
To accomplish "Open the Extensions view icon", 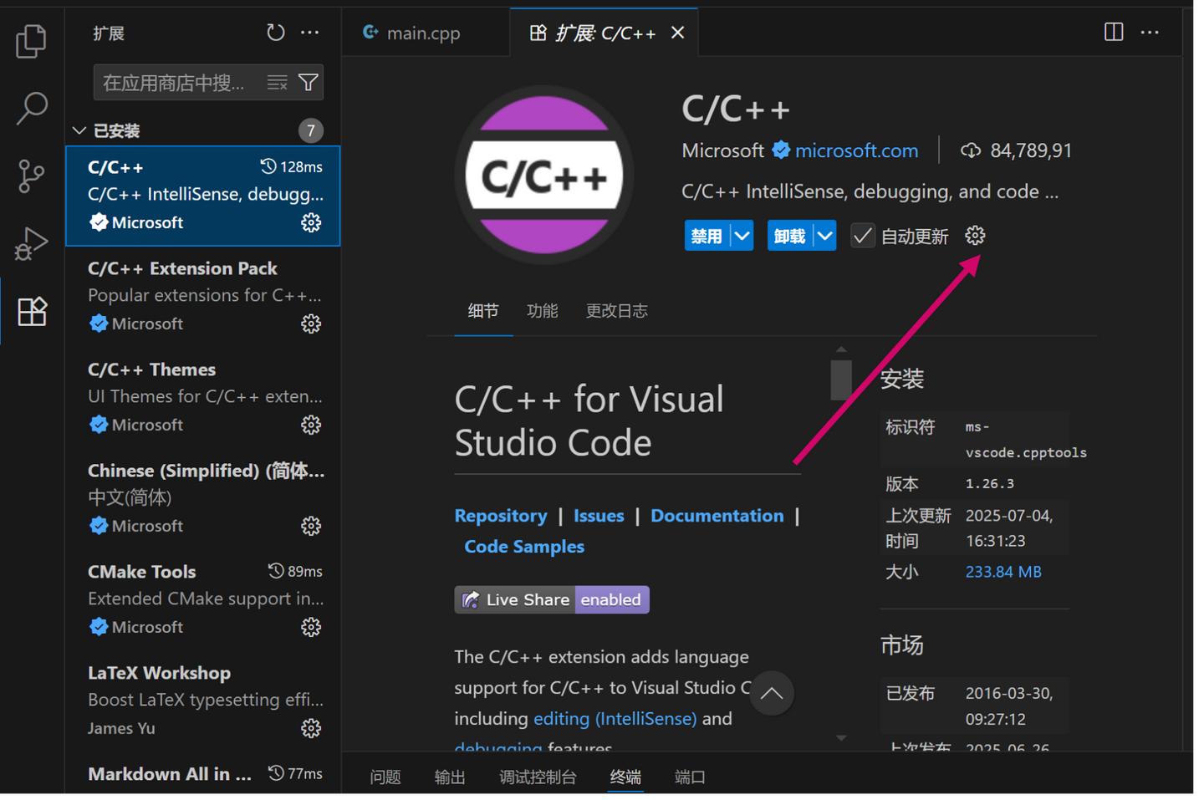I will click(x=32, y=311).
